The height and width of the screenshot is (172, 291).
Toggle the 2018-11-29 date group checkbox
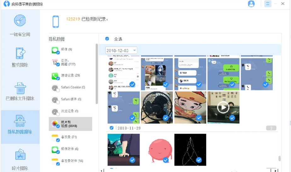(112, 128)
